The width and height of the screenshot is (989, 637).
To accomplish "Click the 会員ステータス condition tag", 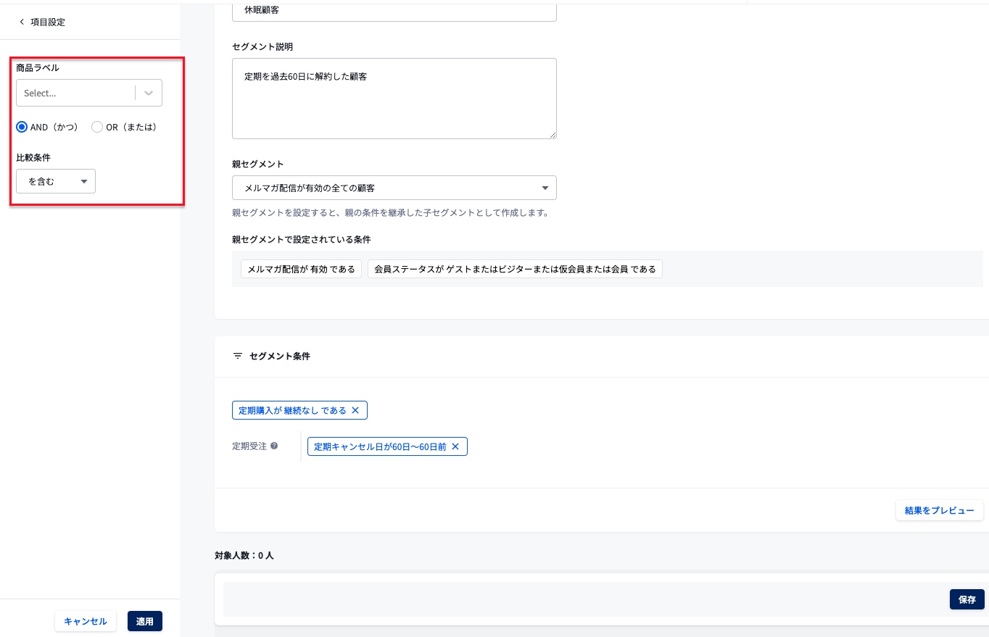I will pos(515,269).
